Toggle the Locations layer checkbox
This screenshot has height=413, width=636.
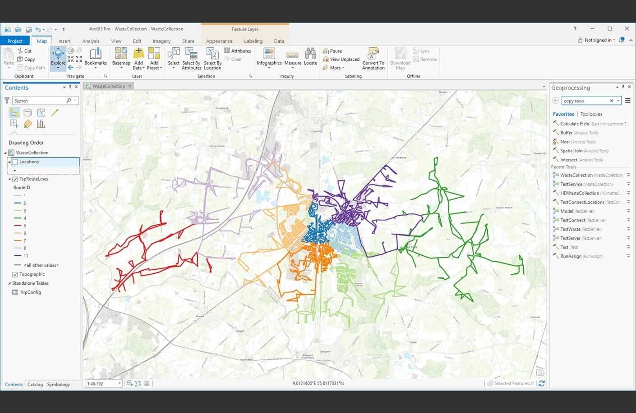click(x=15, y=162)
